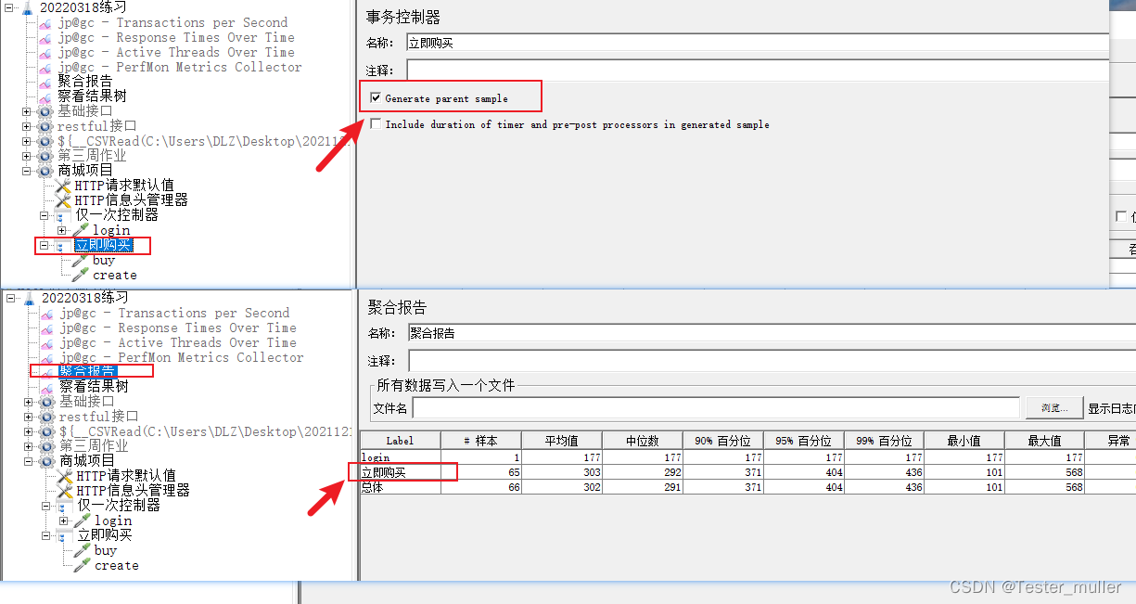Click the 注释 field in the 聚合报告 window
The width and height of the screenshot is (1136, 604).
tap(772, 361)
